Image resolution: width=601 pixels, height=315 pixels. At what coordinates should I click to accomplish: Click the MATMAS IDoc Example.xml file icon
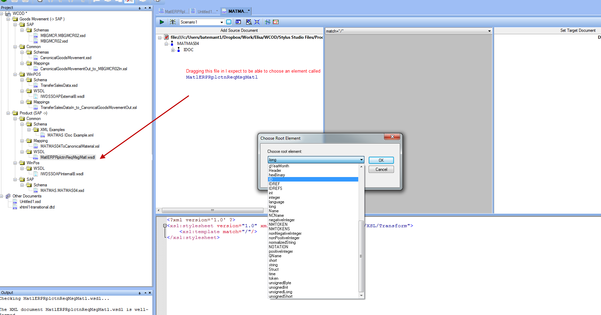tap(43, 135)
